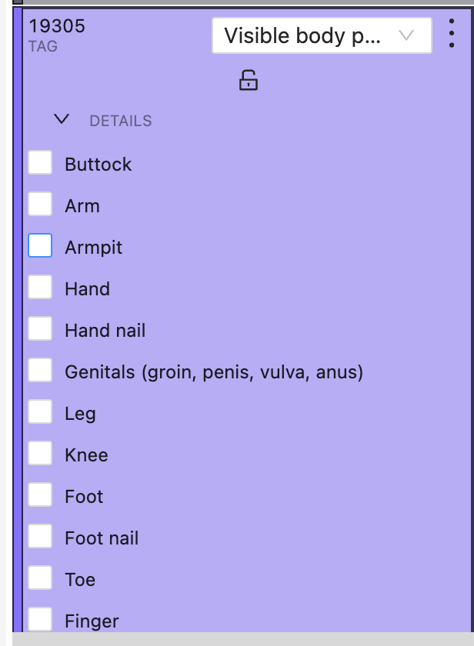474x646 pixels.
Task: Check the Arm checkbox
Action: click(40, 205)
